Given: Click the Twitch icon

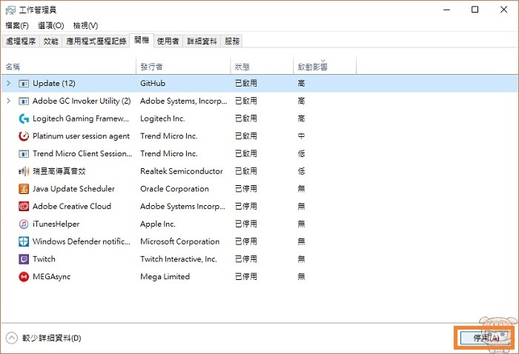Looking at the screenshot, I should (24, 259).
